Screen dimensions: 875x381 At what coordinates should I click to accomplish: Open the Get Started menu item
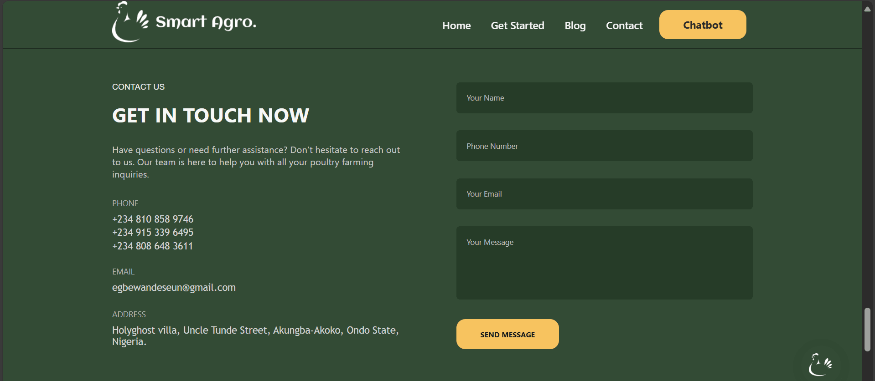517,25
